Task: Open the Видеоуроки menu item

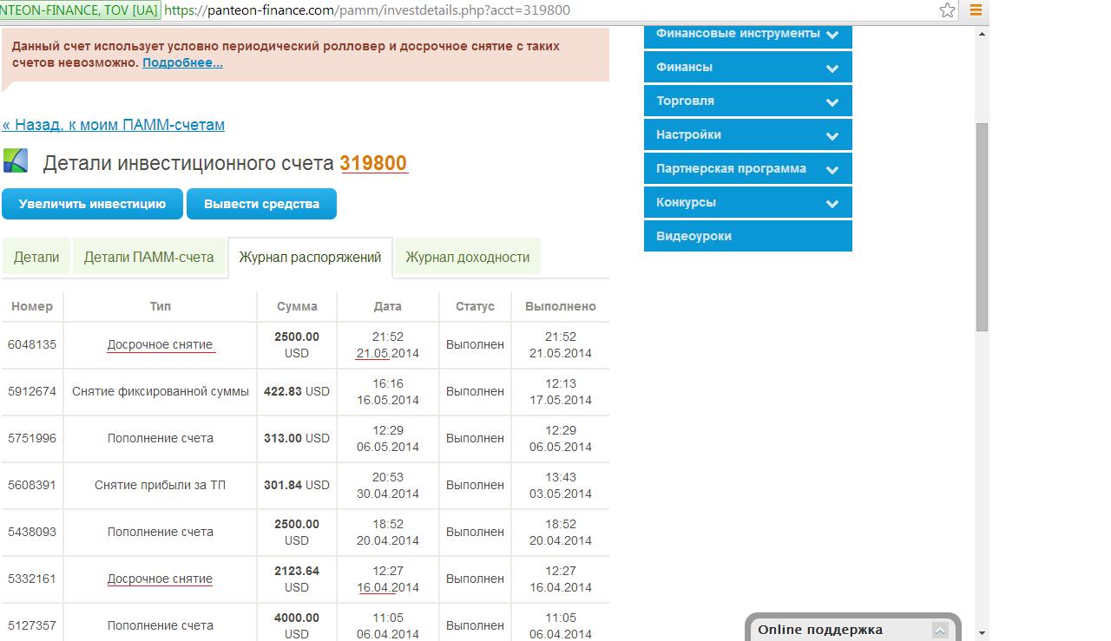Action: coord(694,236)
